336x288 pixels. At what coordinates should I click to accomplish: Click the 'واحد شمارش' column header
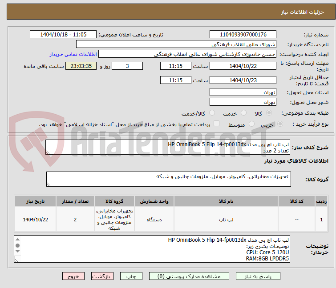tap(154, 201)
